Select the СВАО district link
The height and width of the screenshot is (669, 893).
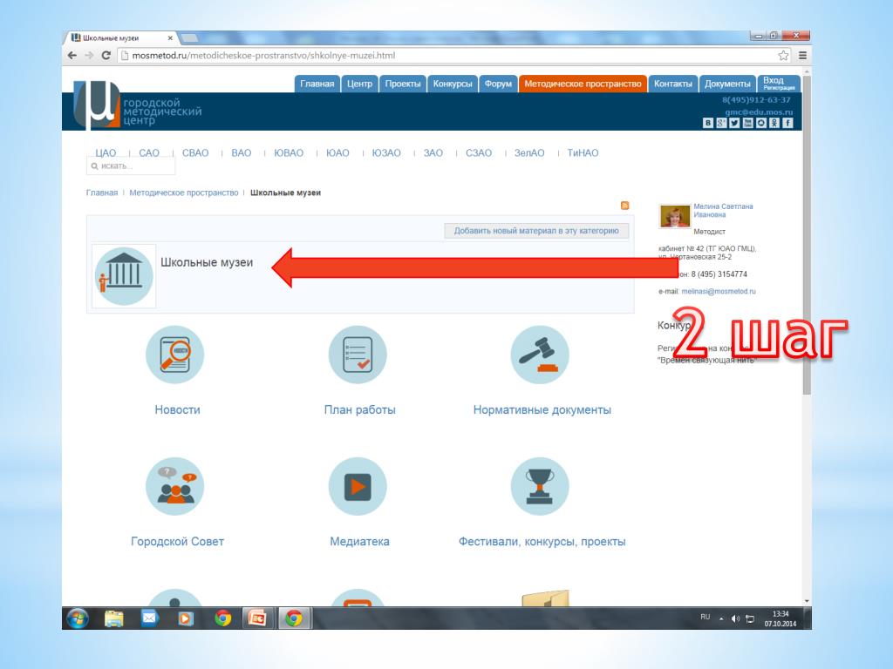coord(195,152)
